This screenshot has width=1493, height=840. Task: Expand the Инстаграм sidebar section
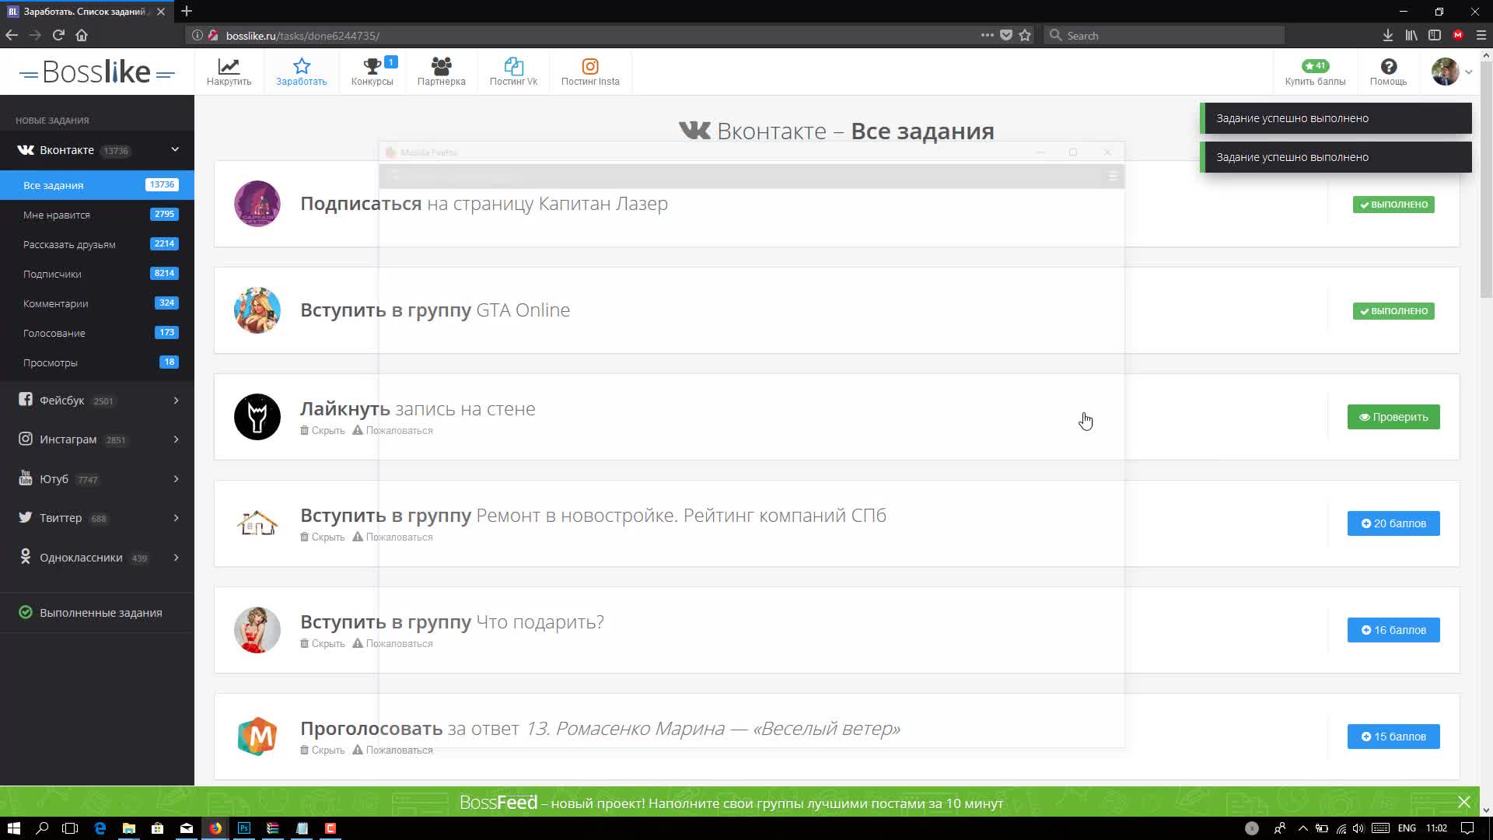pos(97,439)
